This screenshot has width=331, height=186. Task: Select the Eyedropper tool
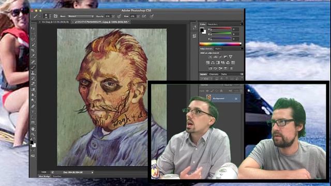33,56
